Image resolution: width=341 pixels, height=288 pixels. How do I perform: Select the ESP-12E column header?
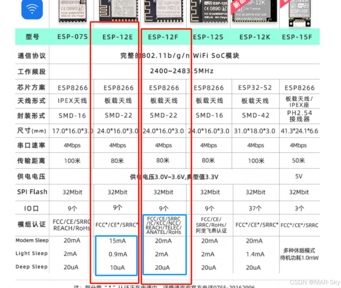tap(118, 37)
